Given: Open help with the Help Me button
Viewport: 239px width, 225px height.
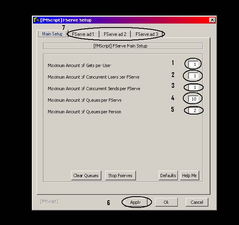Looking at the screenshot, I should click(x=189, y=176).
